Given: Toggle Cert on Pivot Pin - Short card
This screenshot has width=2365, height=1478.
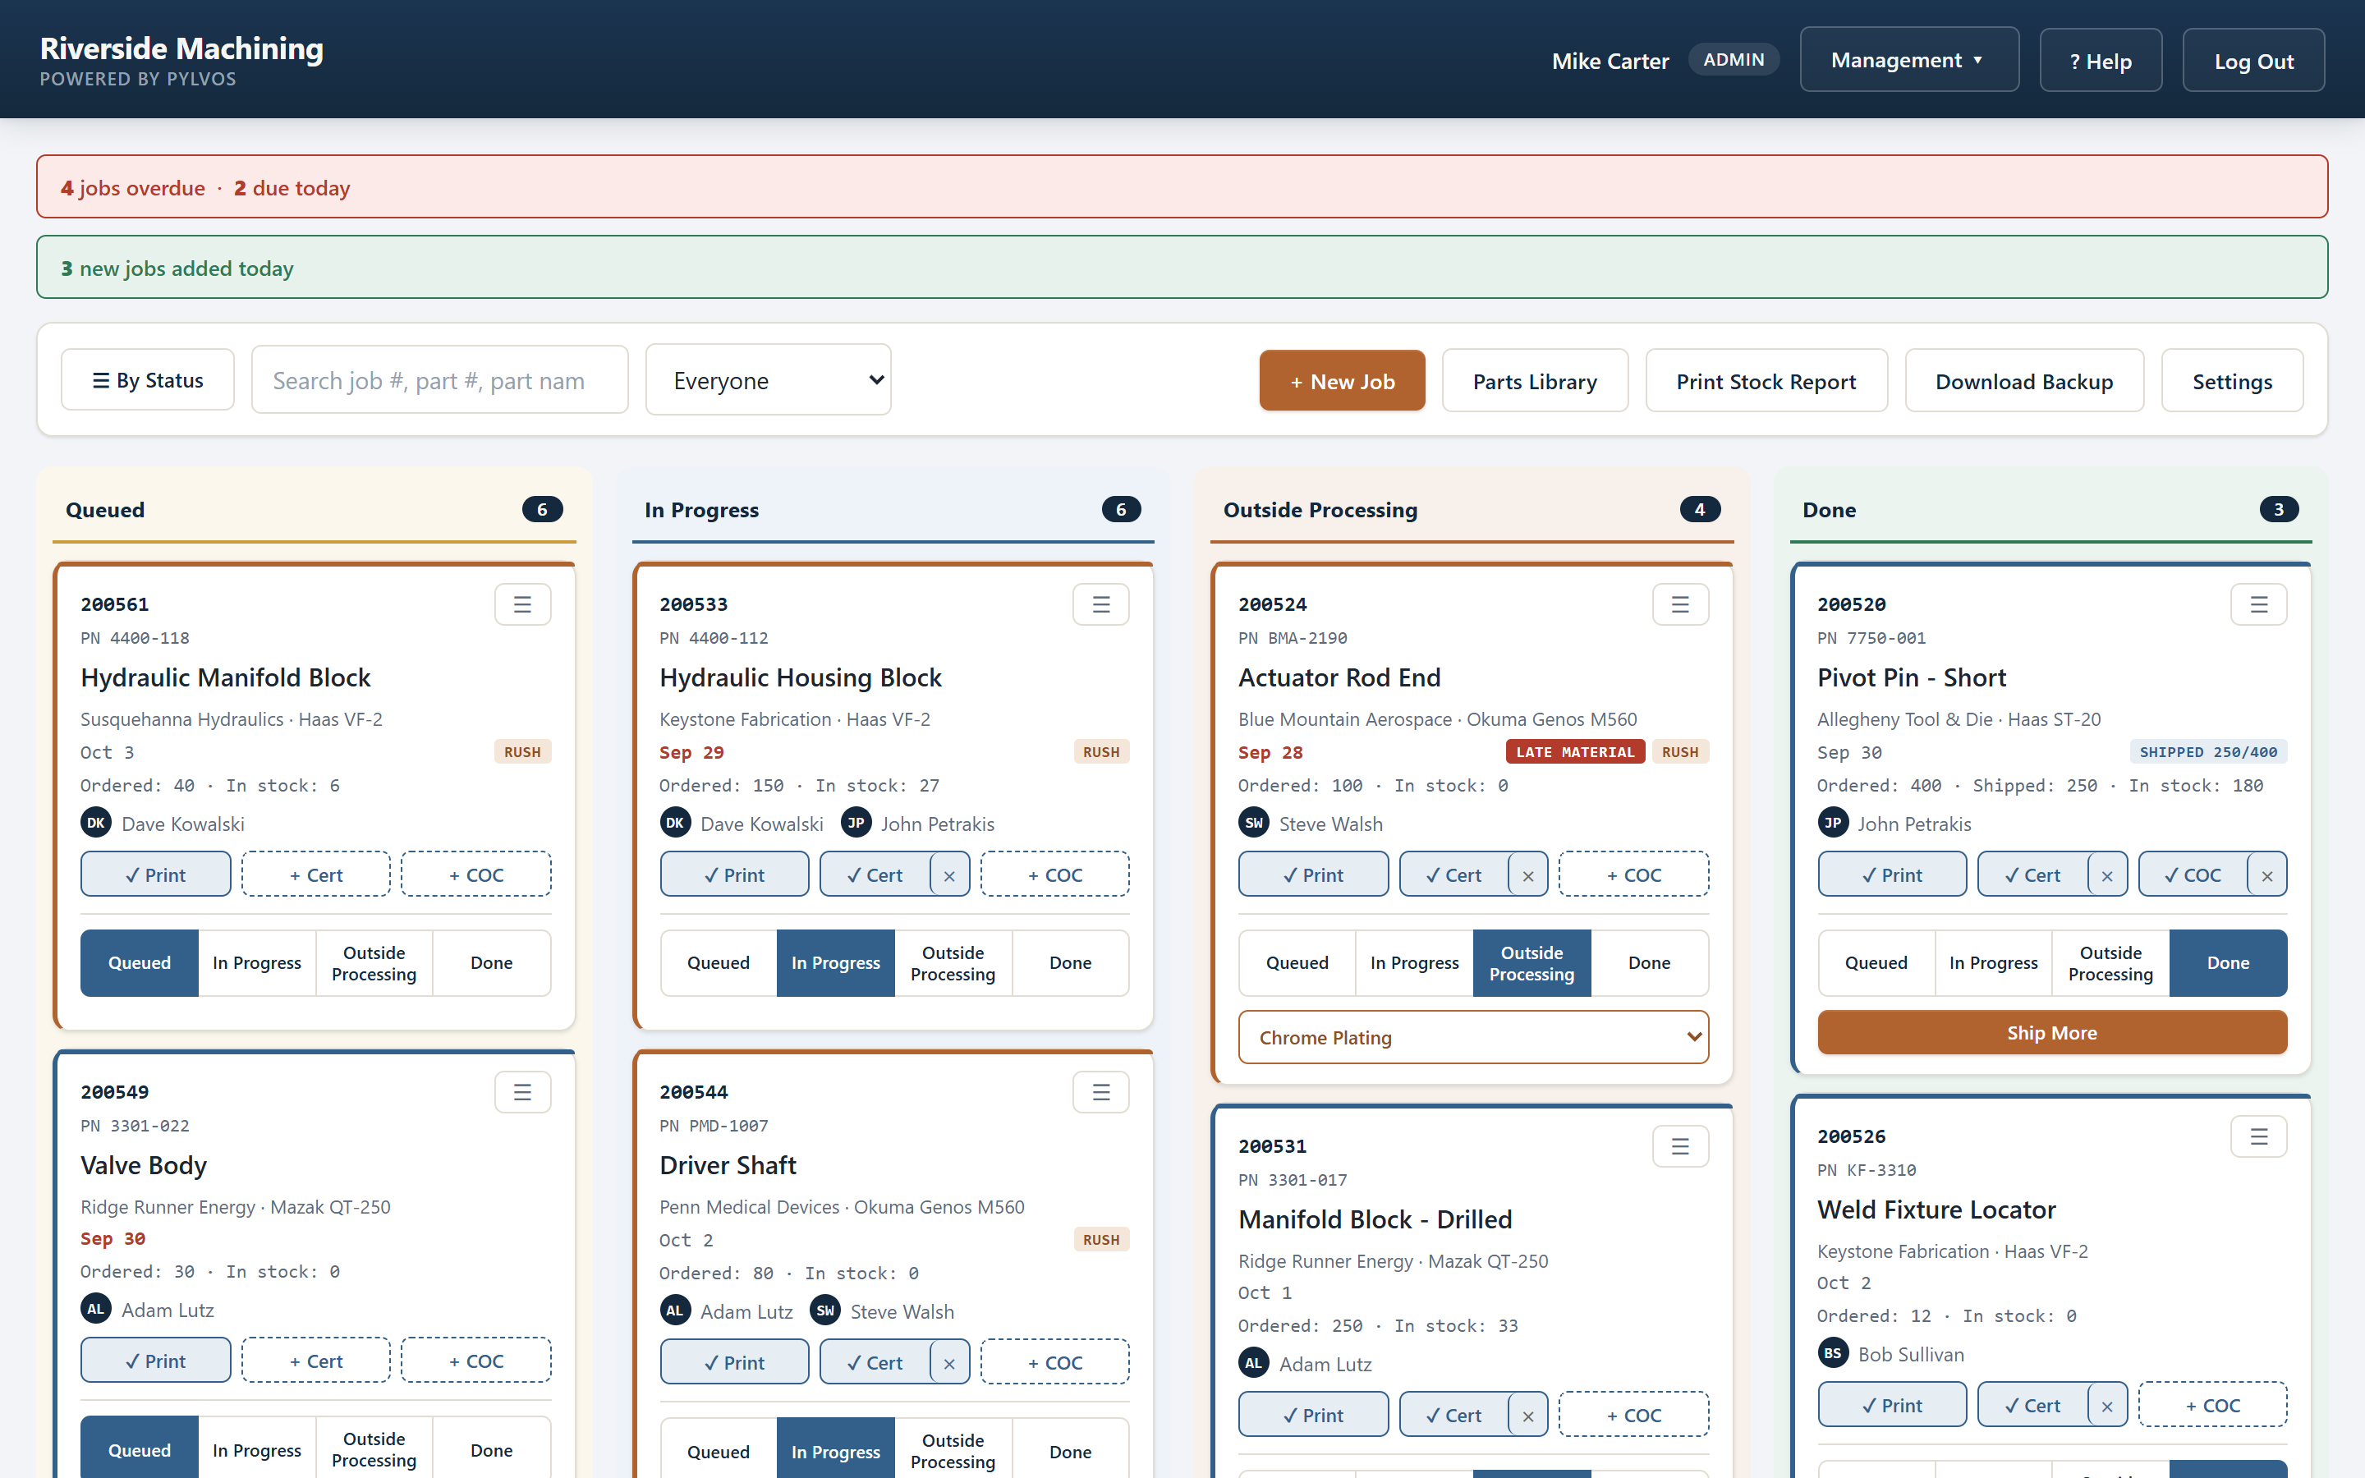Looking at the screenshot, I should pyautogui.click(x=2032, y=874).
